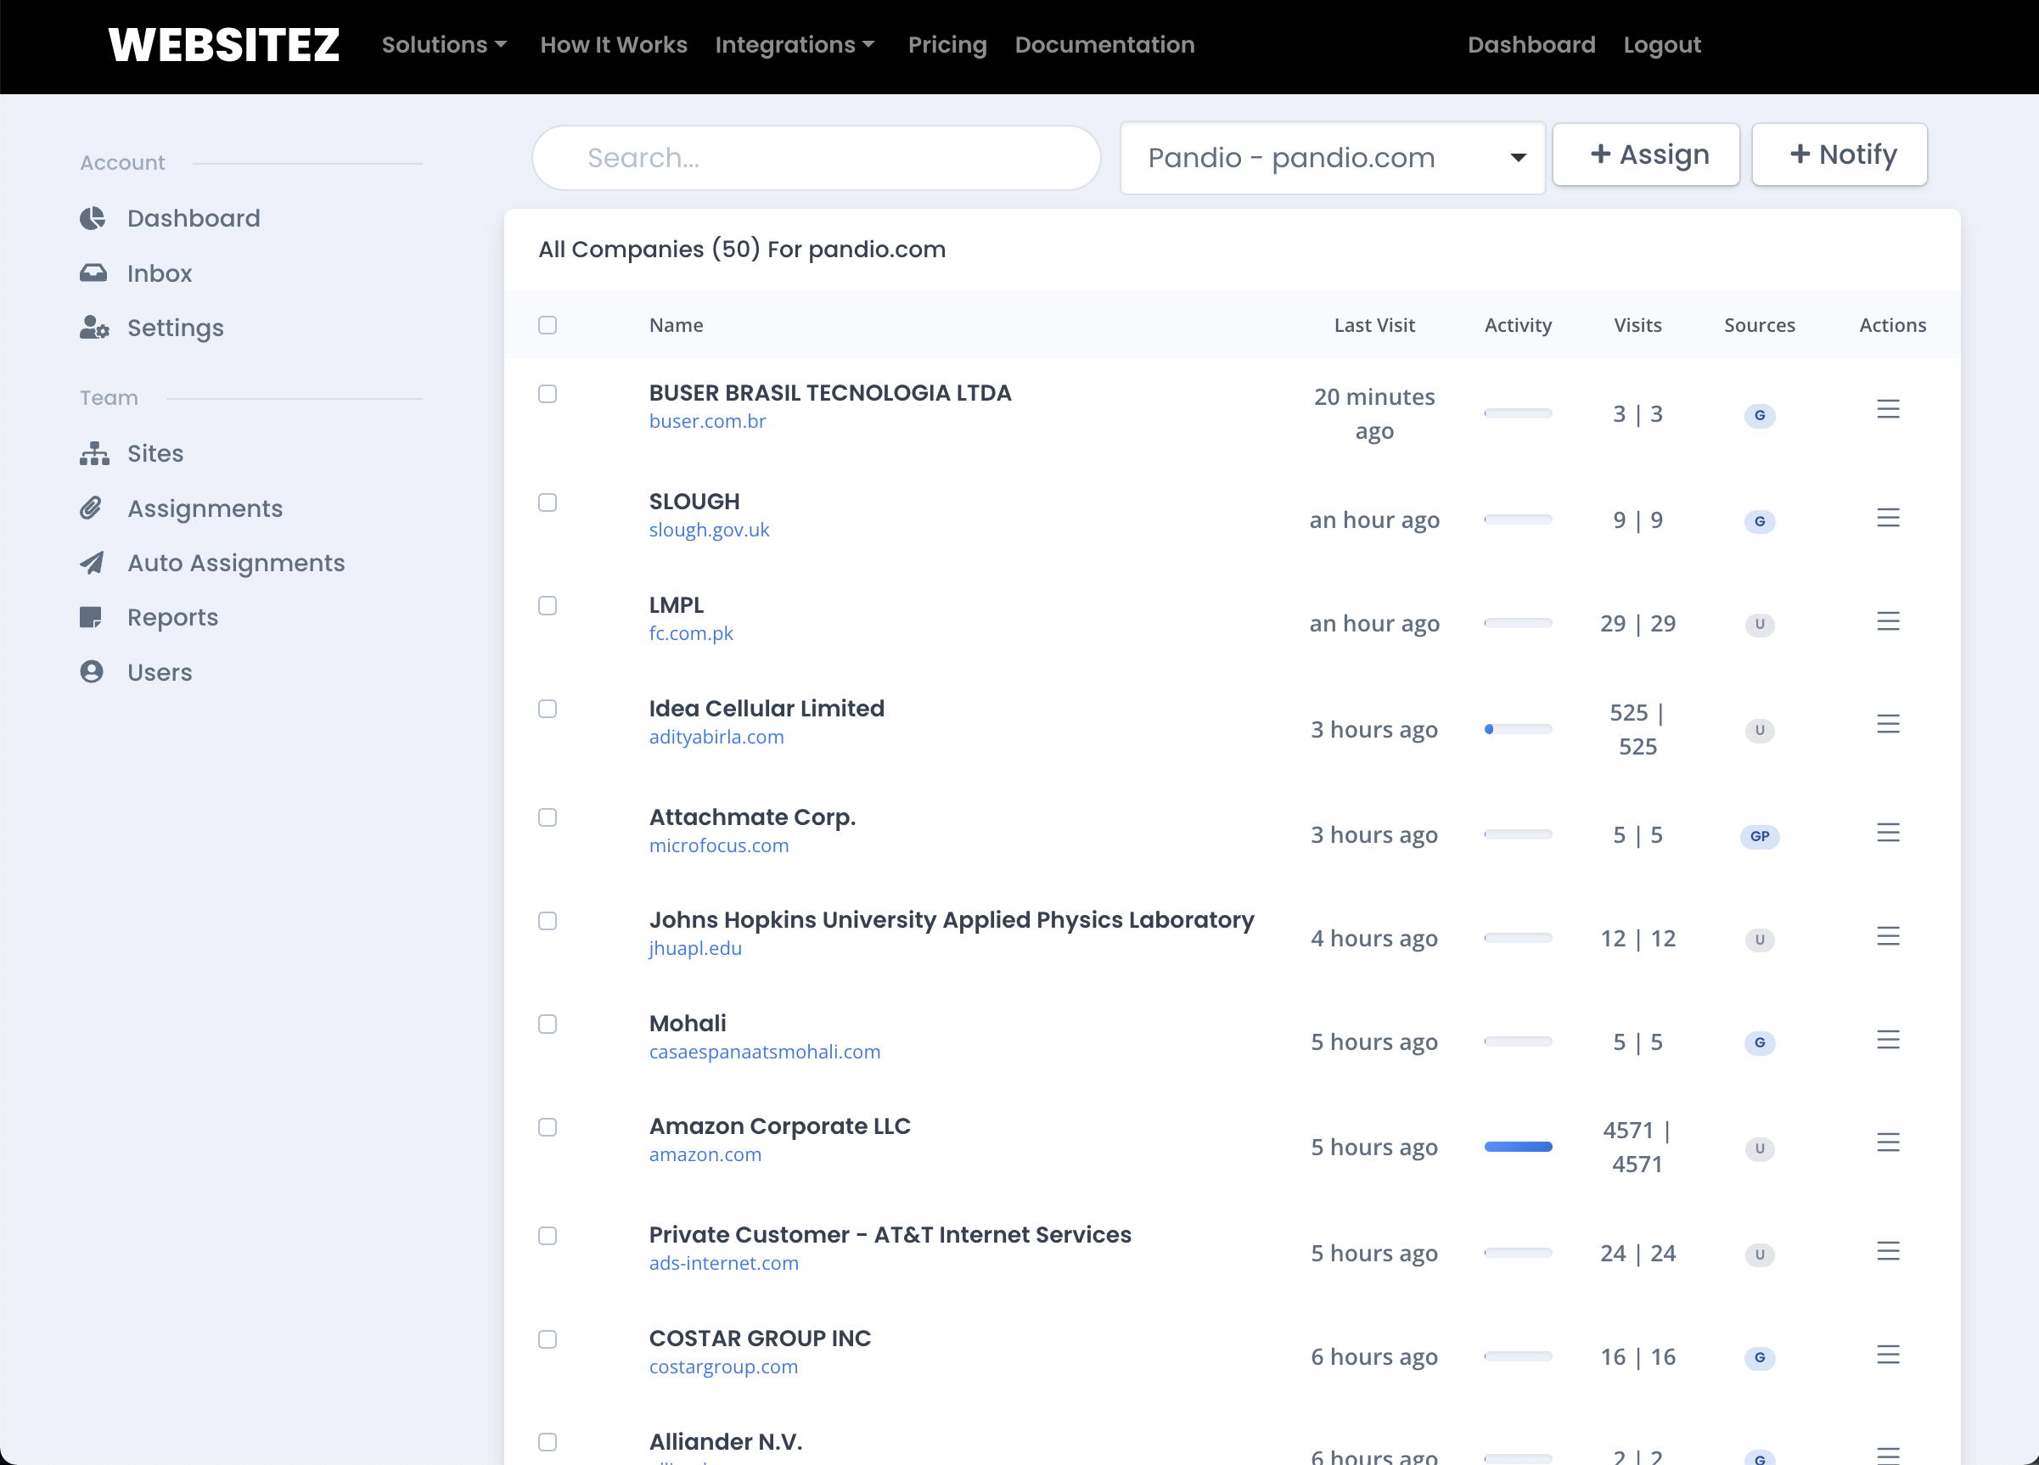Click Amazon Corporate LLC activity bar
Screen dimensions: 2039x1465
pyautogui.click(x=1517, y=1147)
